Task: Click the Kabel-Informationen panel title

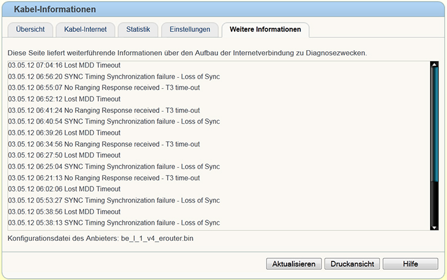Action: pyautogui.click(x=54, y=10)
